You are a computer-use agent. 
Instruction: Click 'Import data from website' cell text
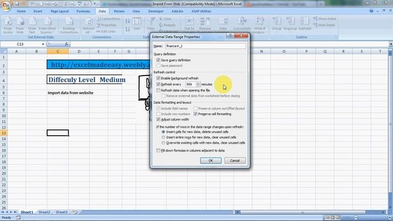pyautogui.click(x=71, y=93)
